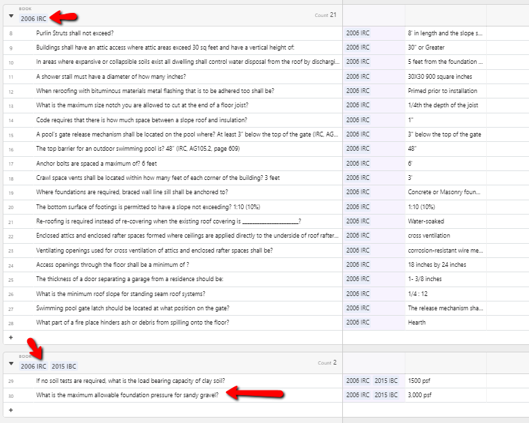
Task: Add a record to the 2006 IRC group
Action: tap(11, 337)
